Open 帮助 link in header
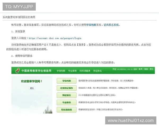Screen dimensions: 159x127 (146, 69)
